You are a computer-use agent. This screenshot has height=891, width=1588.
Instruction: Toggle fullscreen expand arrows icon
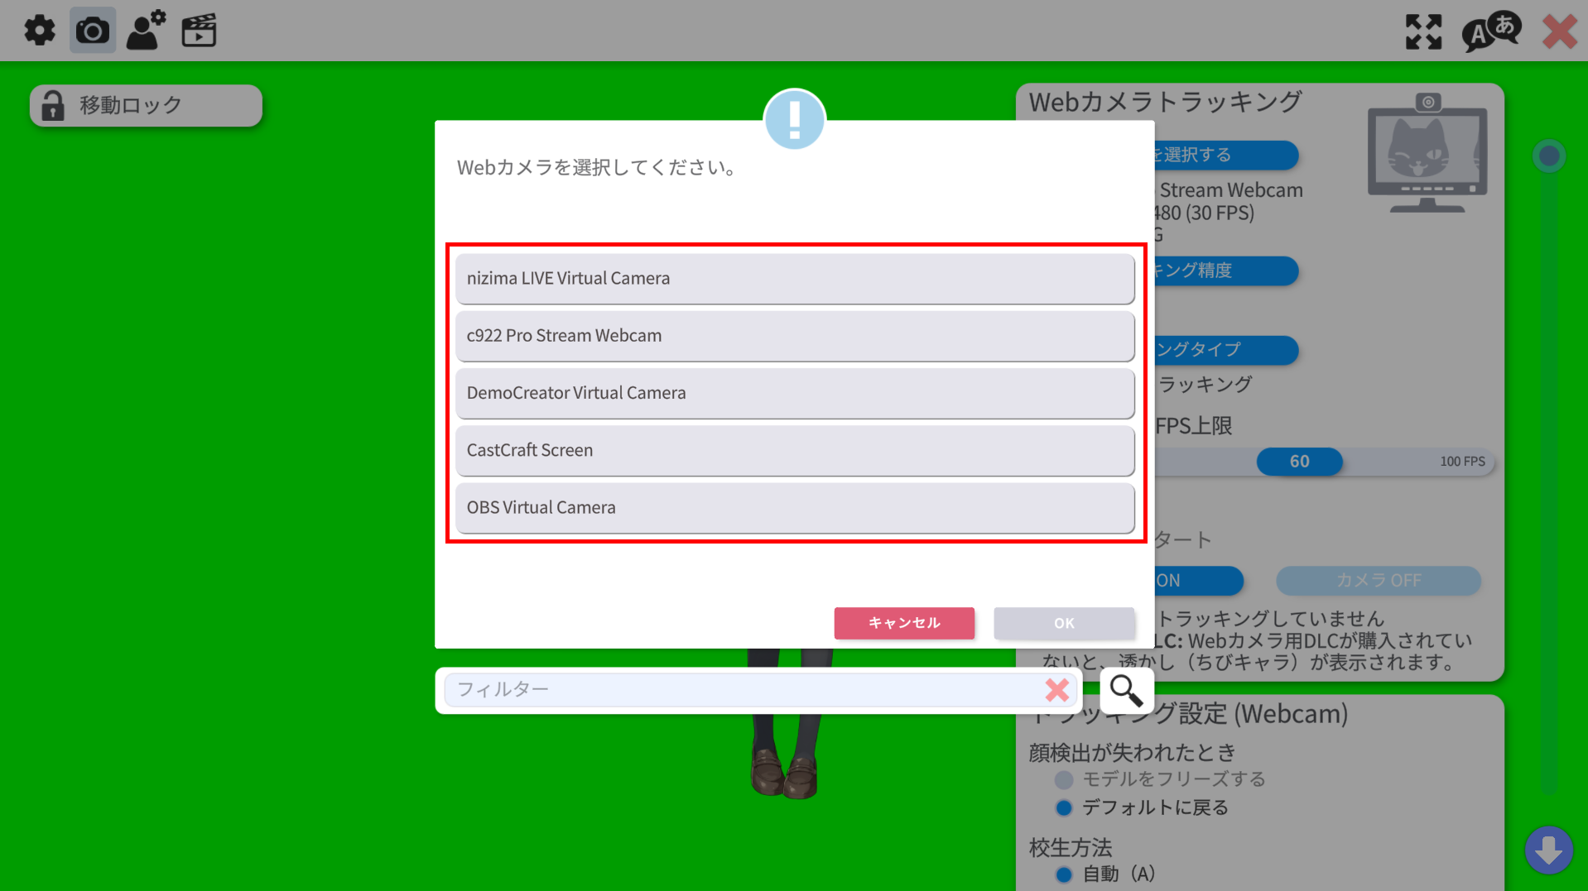[1423, 31]
